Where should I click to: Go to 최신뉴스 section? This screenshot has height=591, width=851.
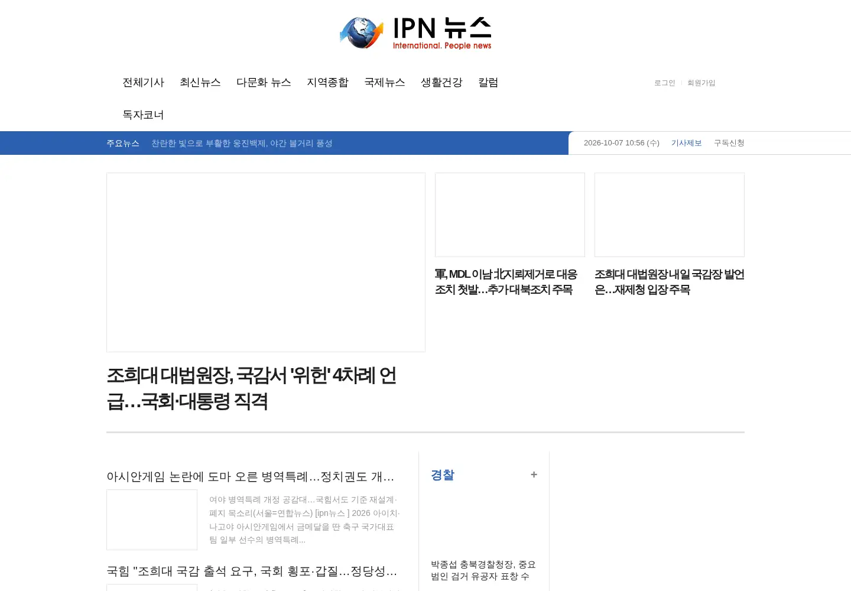200,82
